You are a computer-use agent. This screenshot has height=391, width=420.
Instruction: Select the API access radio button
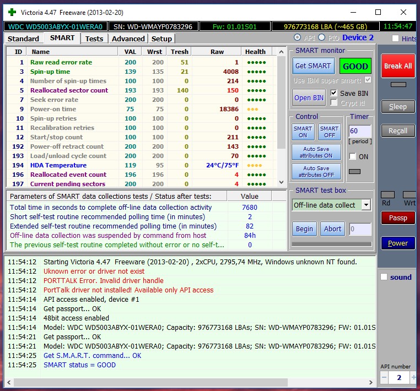pyautogui.click(x=297, y=37)
